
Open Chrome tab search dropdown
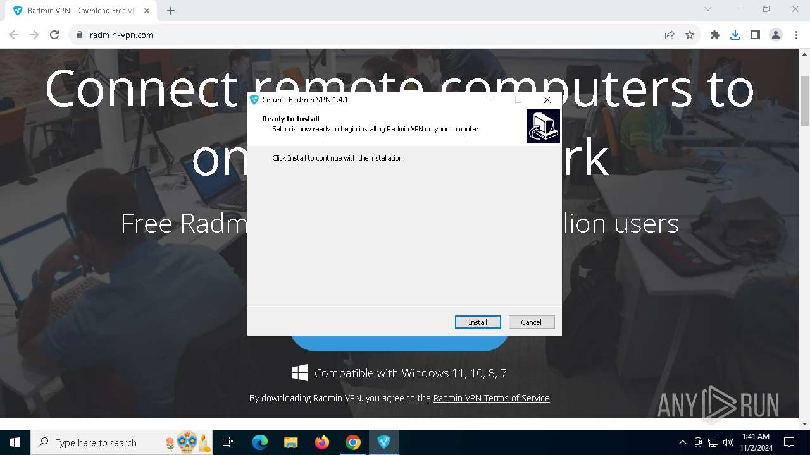[x=708, y=9]
